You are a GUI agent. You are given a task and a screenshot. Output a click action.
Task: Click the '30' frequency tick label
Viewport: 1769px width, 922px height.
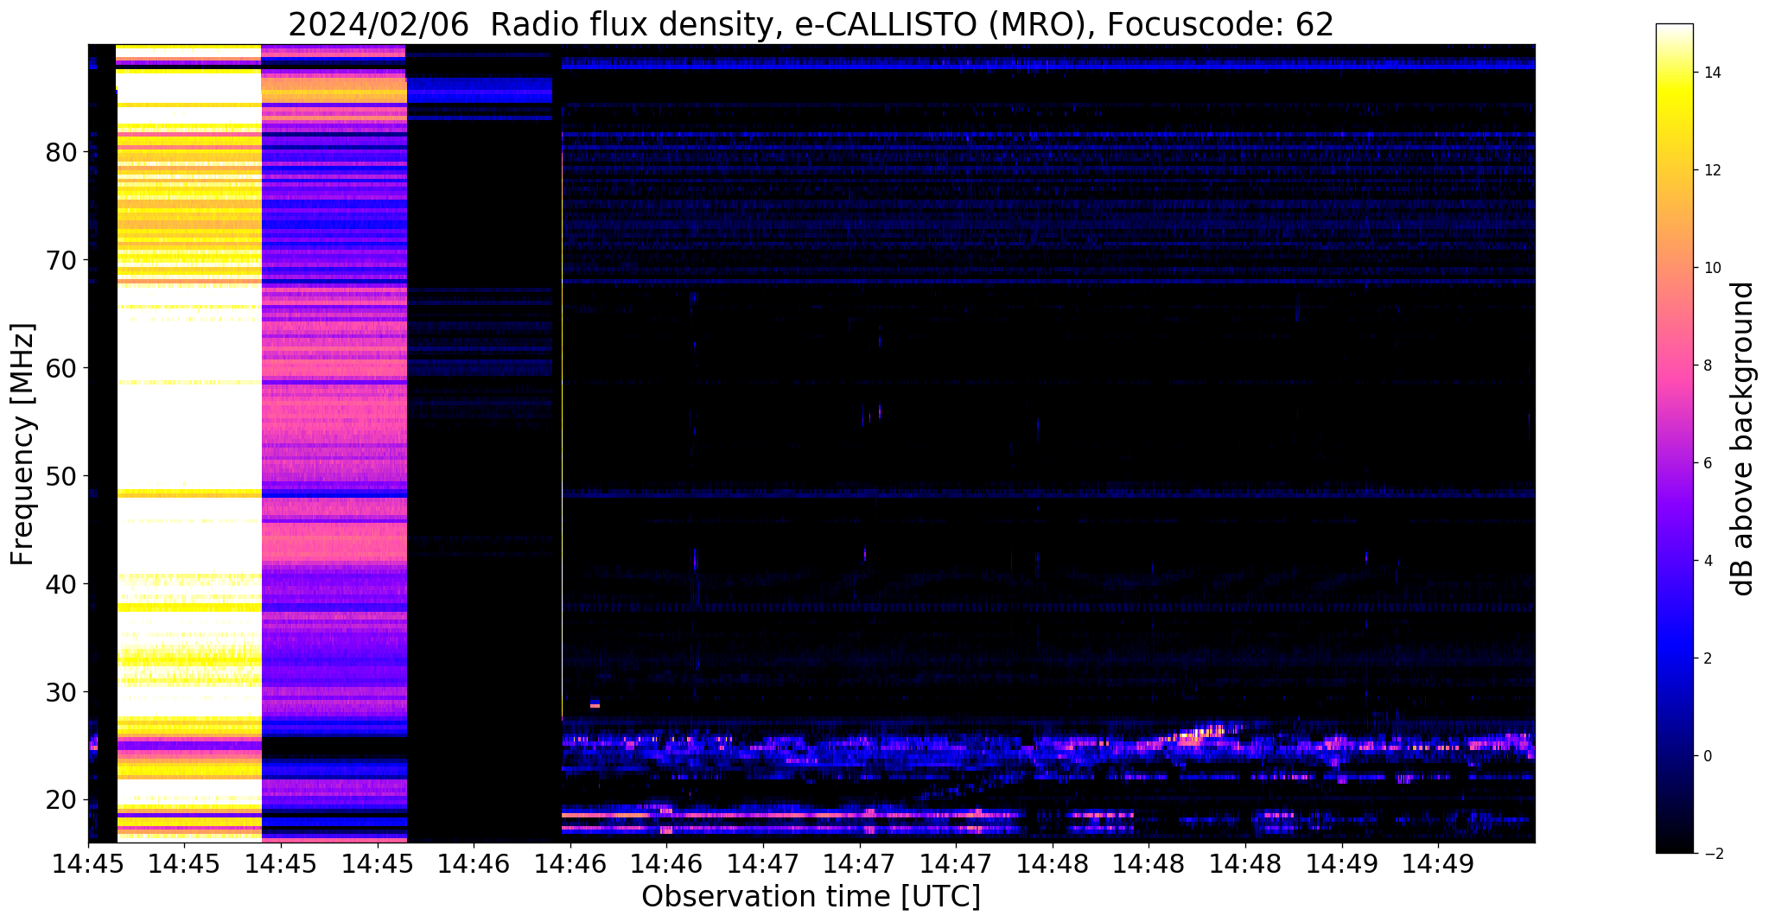[x=61, y=692]
